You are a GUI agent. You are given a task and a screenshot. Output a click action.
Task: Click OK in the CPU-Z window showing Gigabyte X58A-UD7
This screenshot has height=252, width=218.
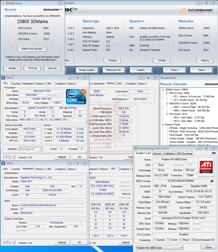(79, 243)
